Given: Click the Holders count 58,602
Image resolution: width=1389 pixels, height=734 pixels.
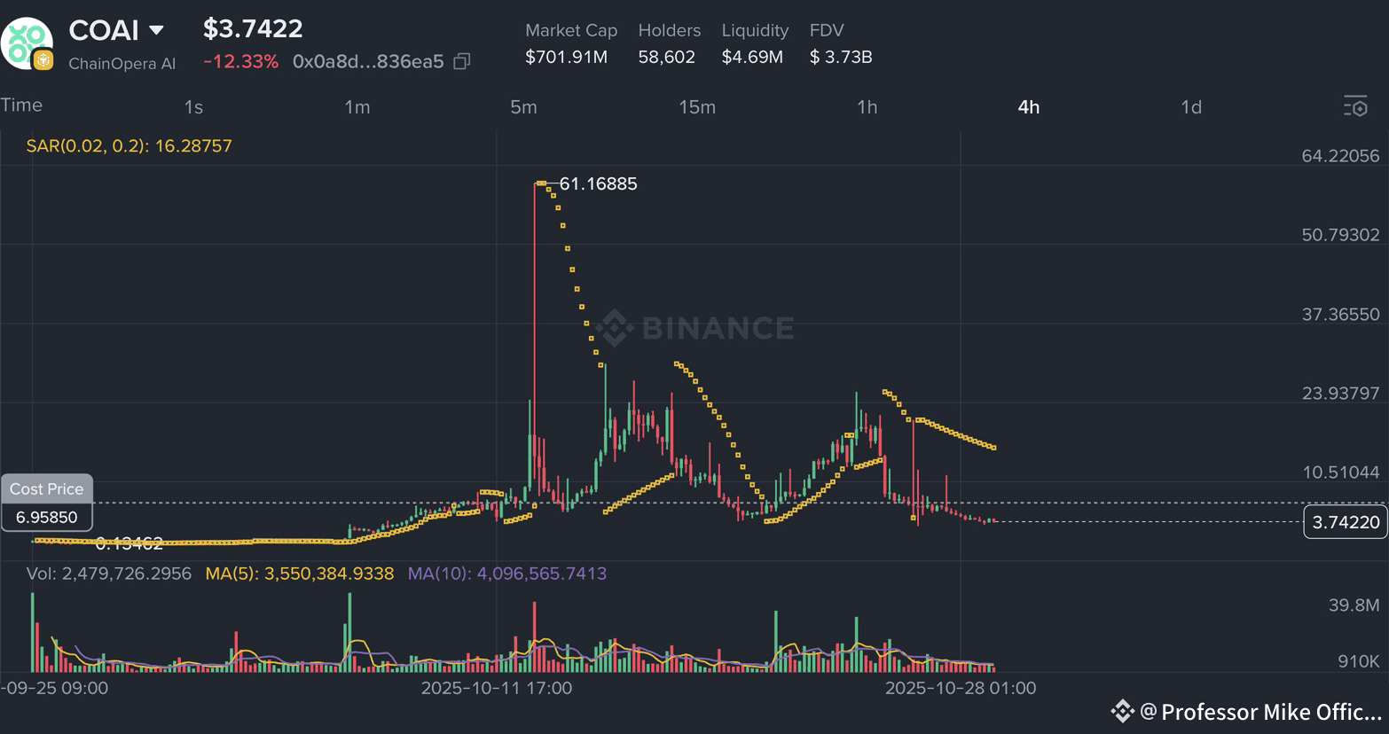Looking at the screenshot, I should [x=666, y=58].
